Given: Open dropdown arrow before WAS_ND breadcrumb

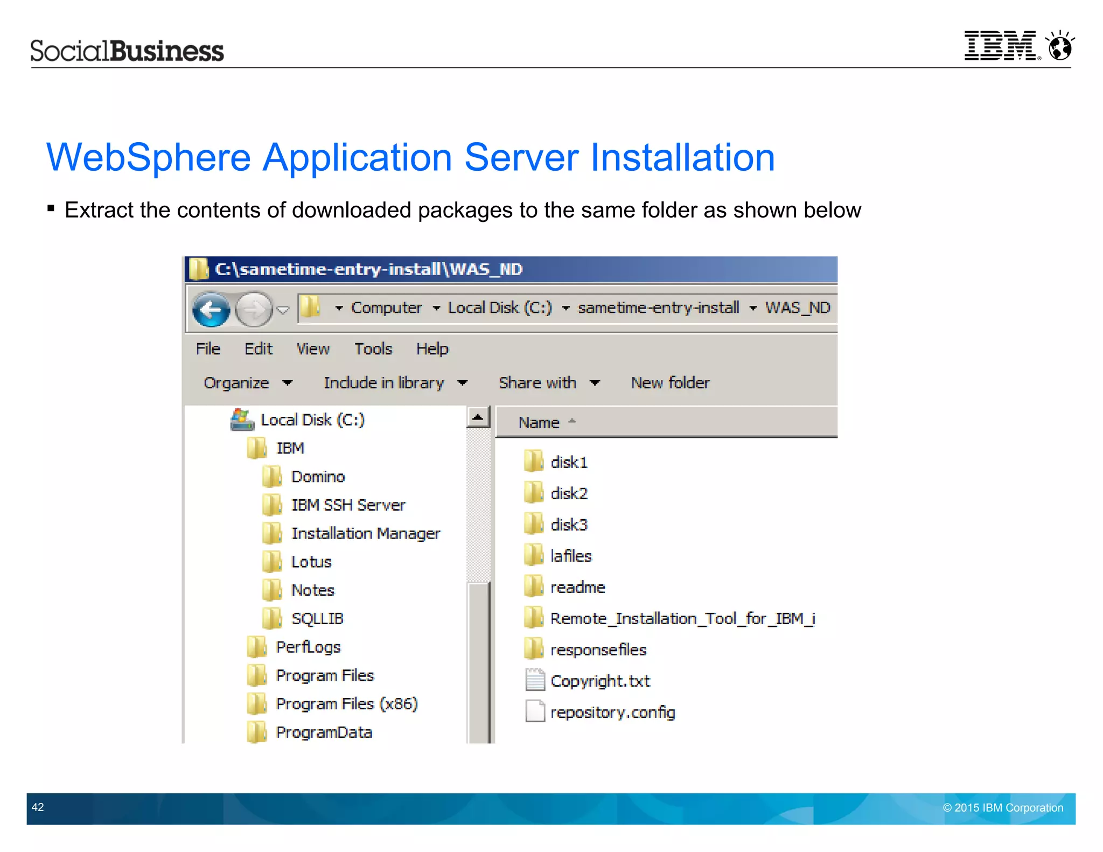Looking at the screenshot, I should (x=753, y=308).
